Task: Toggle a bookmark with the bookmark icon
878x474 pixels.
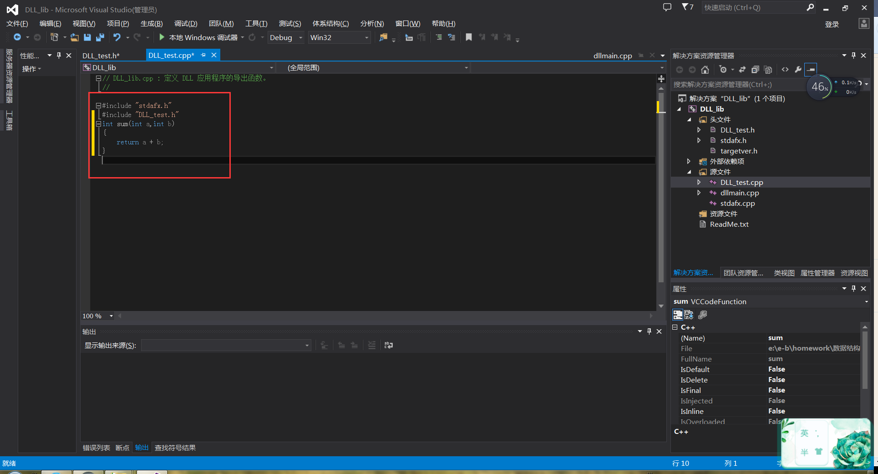Action: pos(469,37)
